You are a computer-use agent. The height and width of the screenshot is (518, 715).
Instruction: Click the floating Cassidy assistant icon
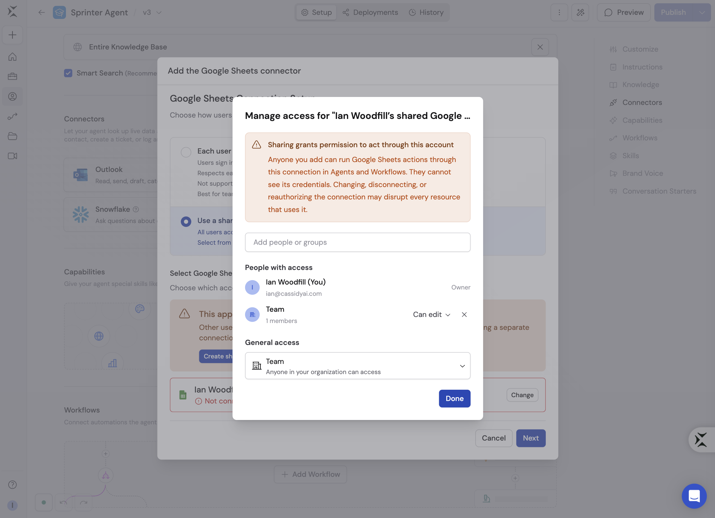701,439
